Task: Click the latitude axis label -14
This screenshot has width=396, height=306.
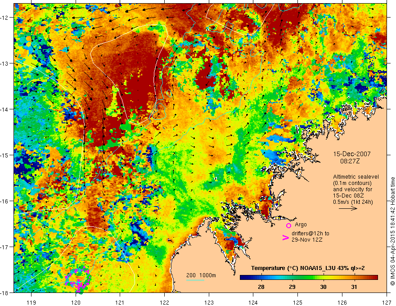Action: coord(4,109)
